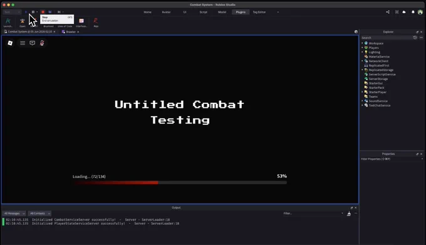The width and height of the screenshot is (426, 245).
Task: Click the Workspace globe icon
Action: 366,43
